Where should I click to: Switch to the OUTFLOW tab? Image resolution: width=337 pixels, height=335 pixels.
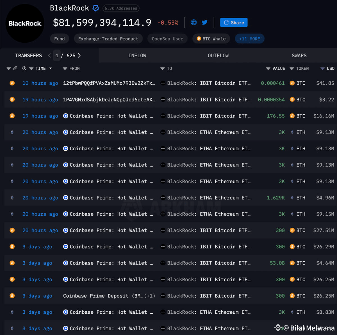click(x=218, y=56)
